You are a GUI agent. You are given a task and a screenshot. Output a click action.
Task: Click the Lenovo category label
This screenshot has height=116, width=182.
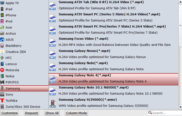point(11,64)
